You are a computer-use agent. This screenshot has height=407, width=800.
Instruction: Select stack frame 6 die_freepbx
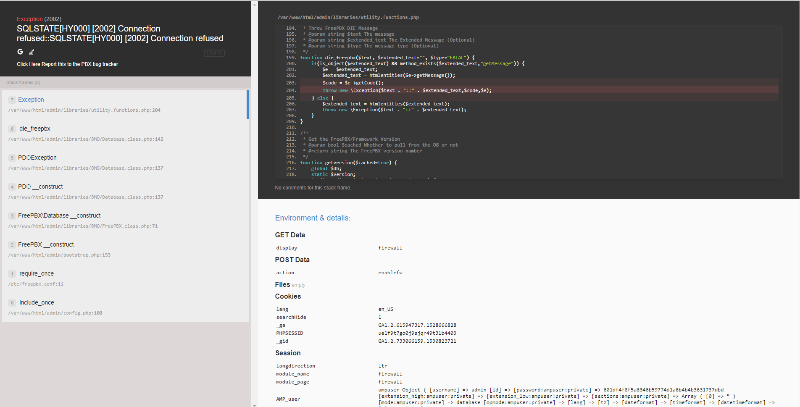point(125,134)
